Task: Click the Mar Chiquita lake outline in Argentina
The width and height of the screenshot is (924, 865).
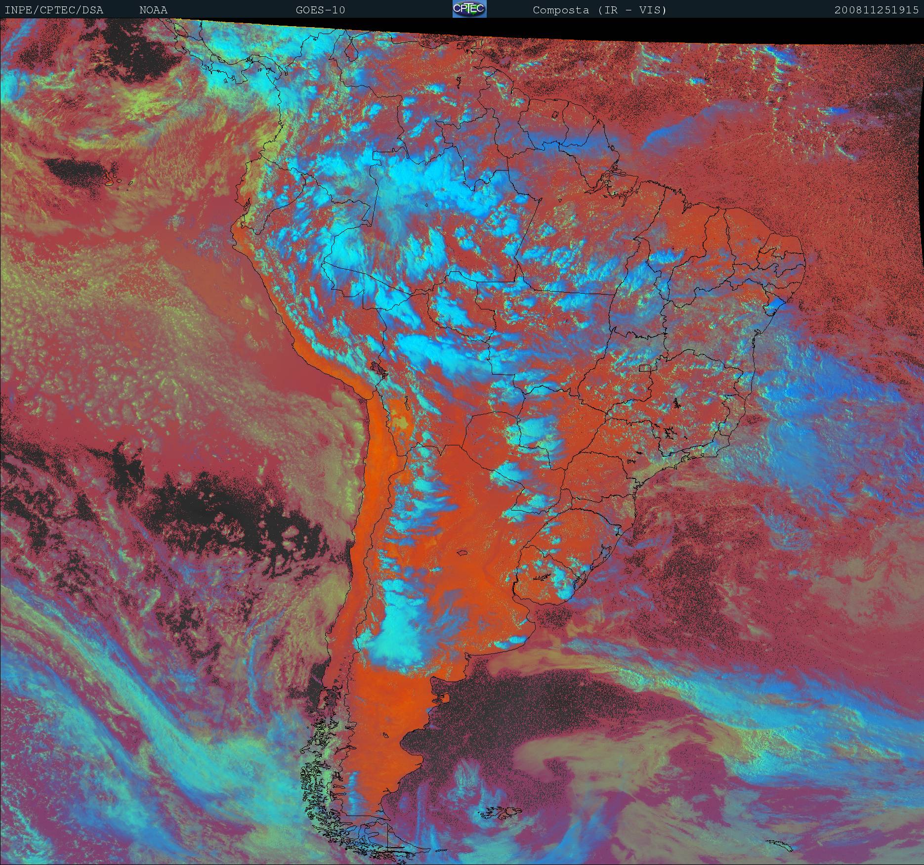Action: click(x=463, y=554)
